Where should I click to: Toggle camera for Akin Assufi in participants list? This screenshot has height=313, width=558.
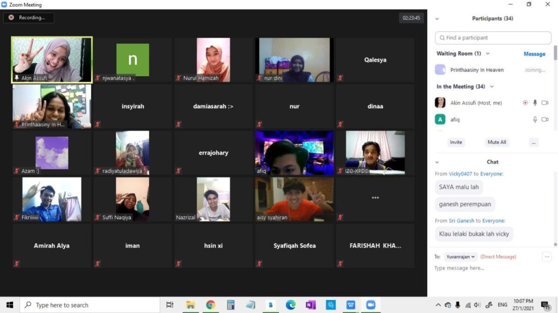tap(545, 103)
